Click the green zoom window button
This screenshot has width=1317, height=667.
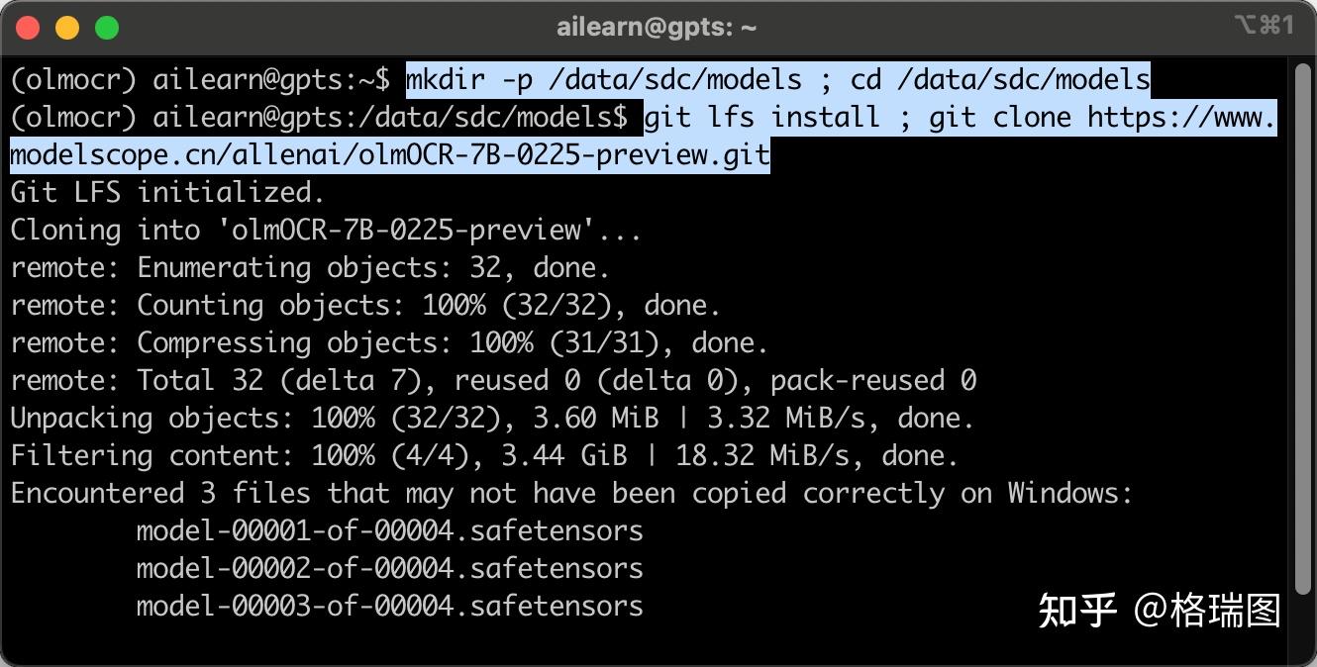click(x=106, y=27)
